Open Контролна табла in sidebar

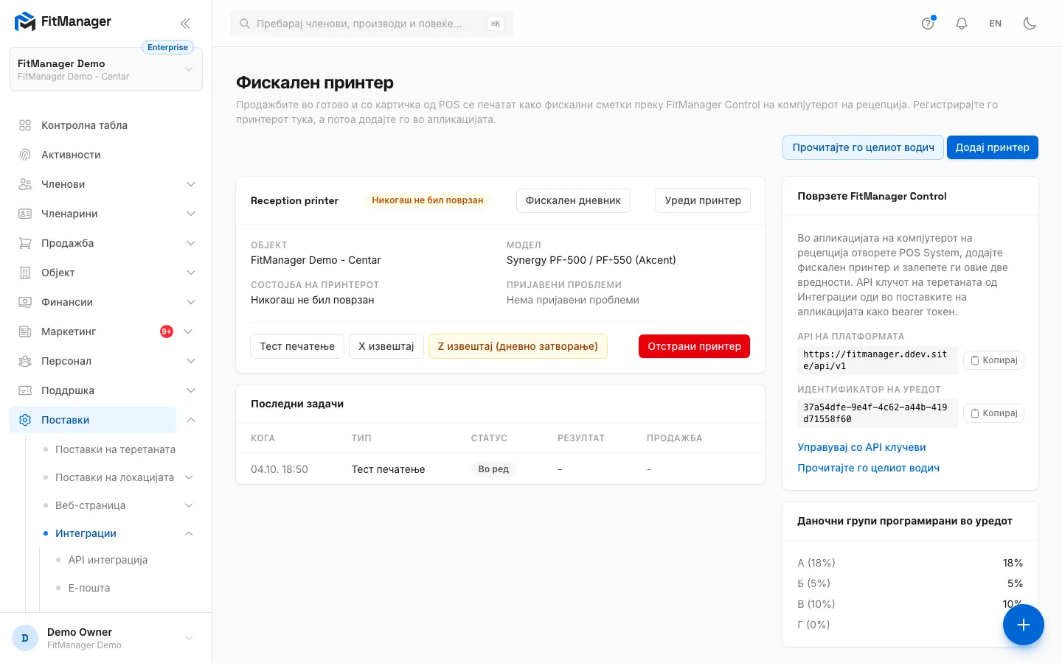pos(105,125)
